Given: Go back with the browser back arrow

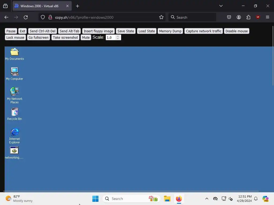Looking at the screenshot, I should 6,17.
